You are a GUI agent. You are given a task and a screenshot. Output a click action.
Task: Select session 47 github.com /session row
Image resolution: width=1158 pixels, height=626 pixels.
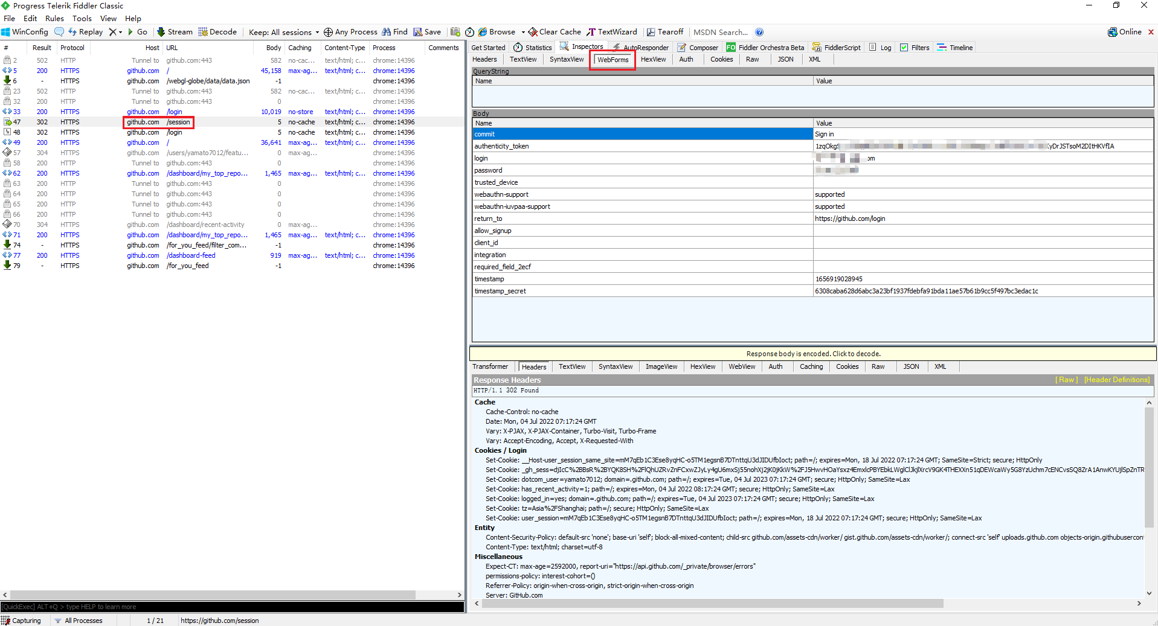tap(232, 122)
